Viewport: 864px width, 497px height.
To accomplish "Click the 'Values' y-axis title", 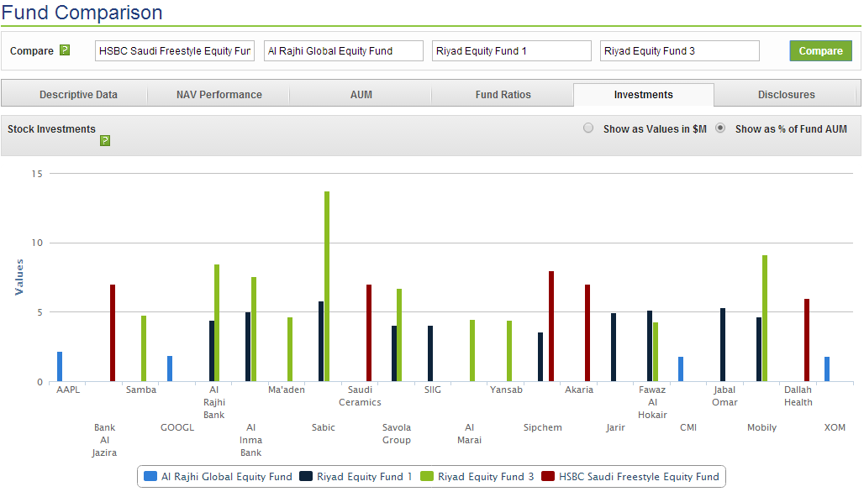I will (19, 277).
